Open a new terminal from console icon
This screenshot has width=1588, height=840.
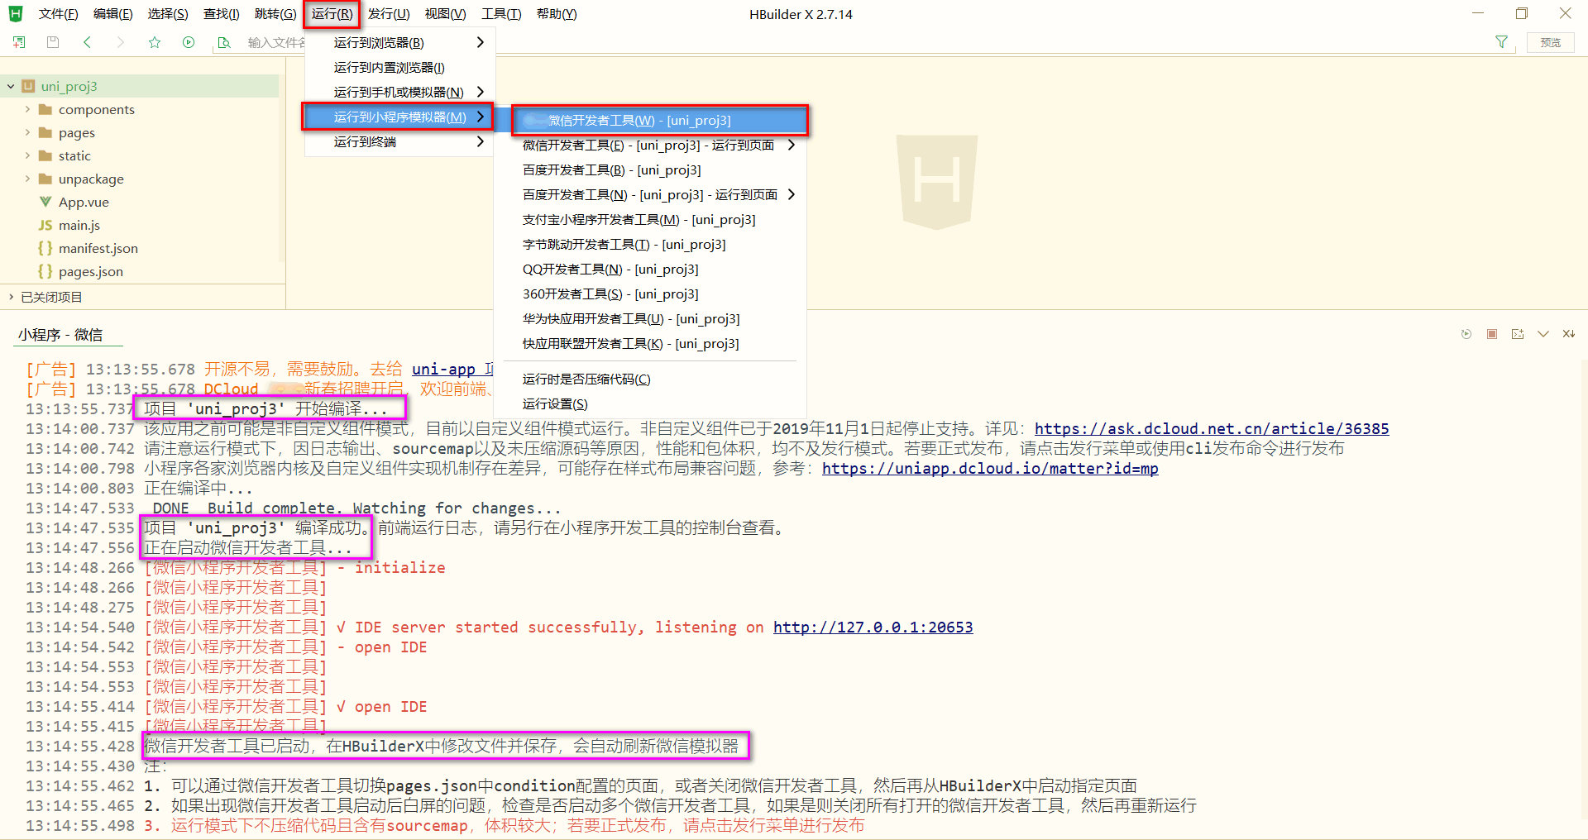pos(1518,334)
